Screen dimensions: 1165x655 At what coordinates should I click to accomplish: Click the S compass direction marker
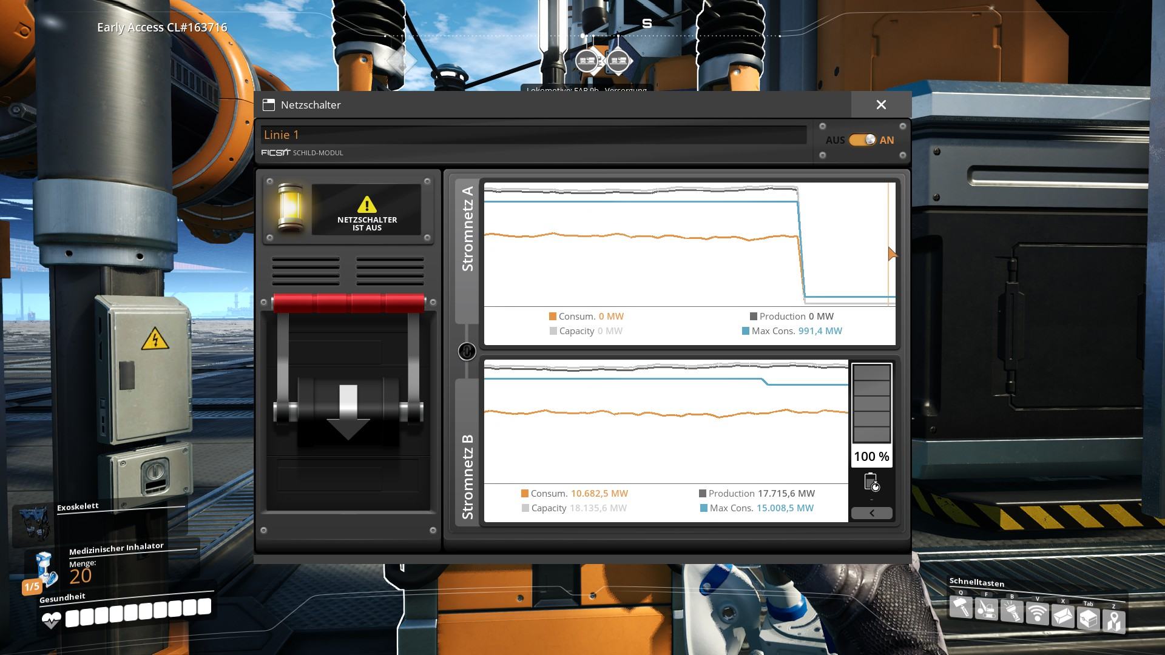[647, 23]
